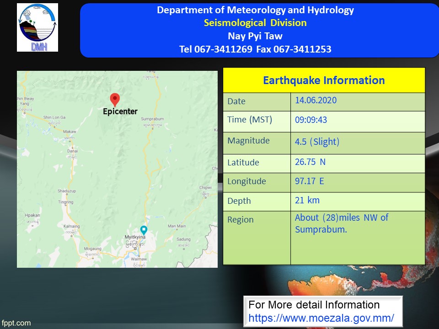
Task: Click the Earthquake Information table header
Action: (324, 80)
